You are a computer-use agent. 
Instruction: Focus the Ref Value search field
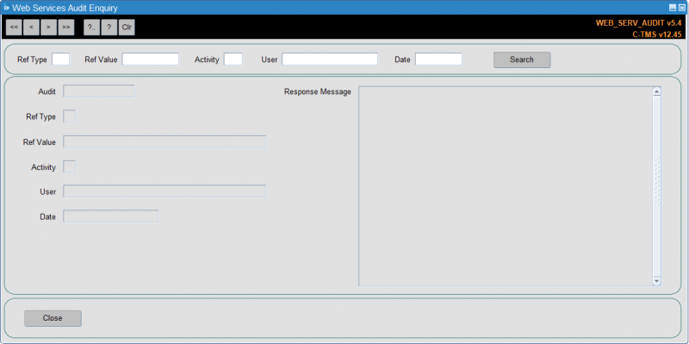tap(150, 59)
